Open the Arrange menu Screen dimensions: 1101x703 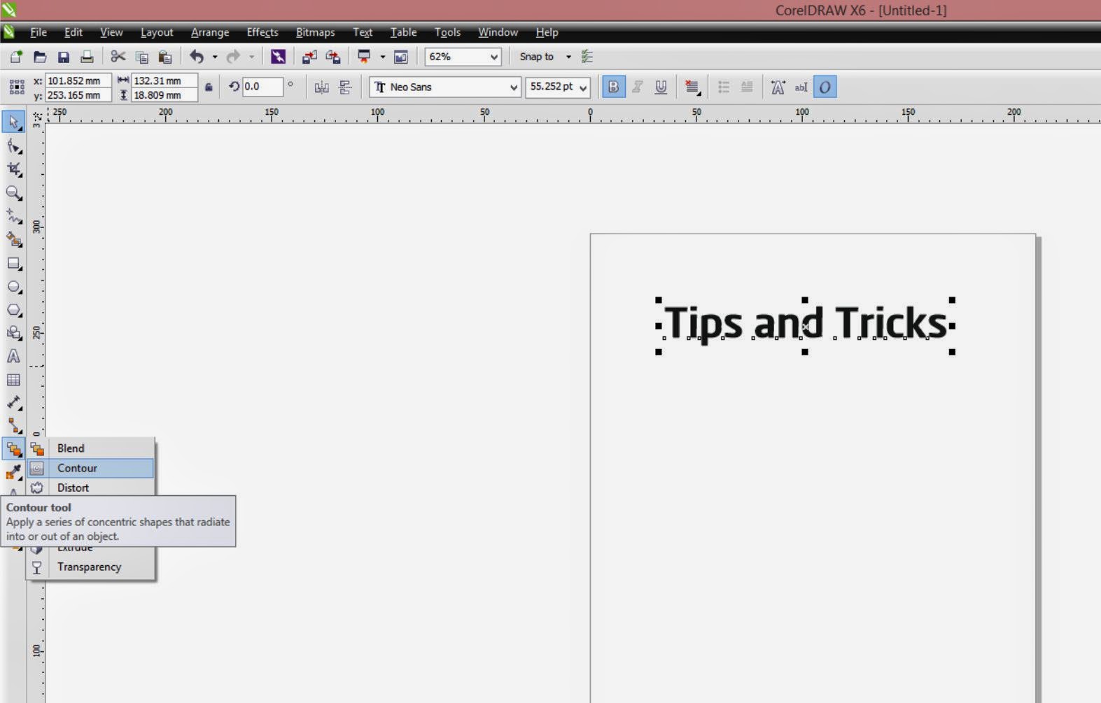pyautogui.click(x=210, y=32)
